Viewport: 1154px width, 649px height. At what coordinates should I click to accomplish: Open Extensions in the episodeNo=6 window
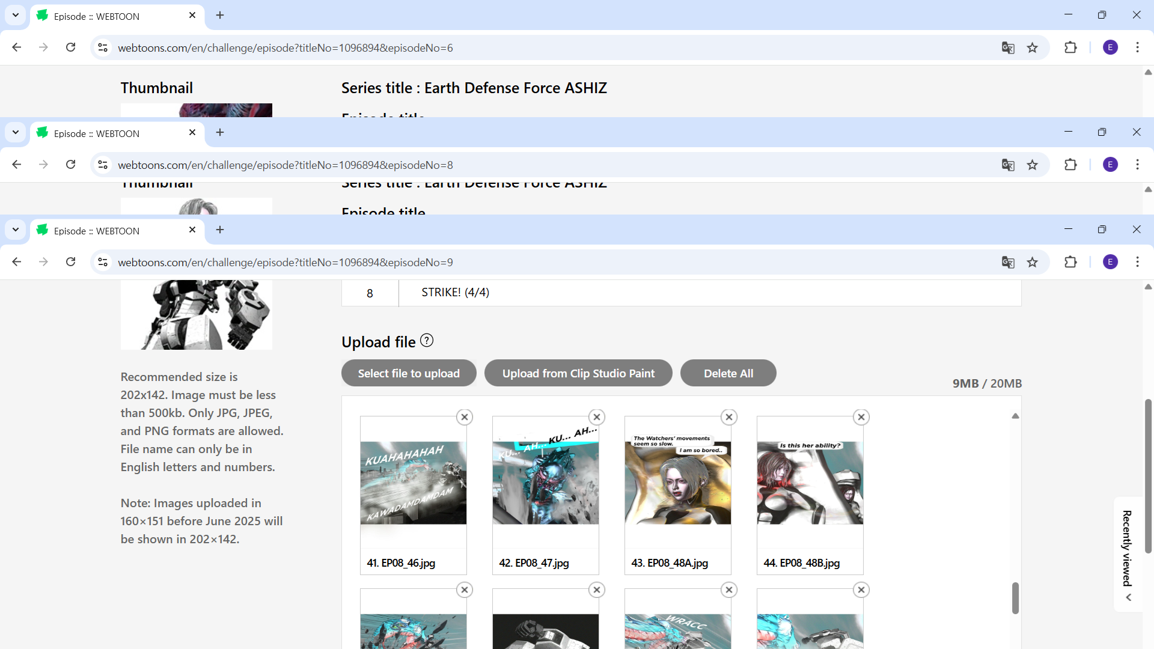point(1070,47)
